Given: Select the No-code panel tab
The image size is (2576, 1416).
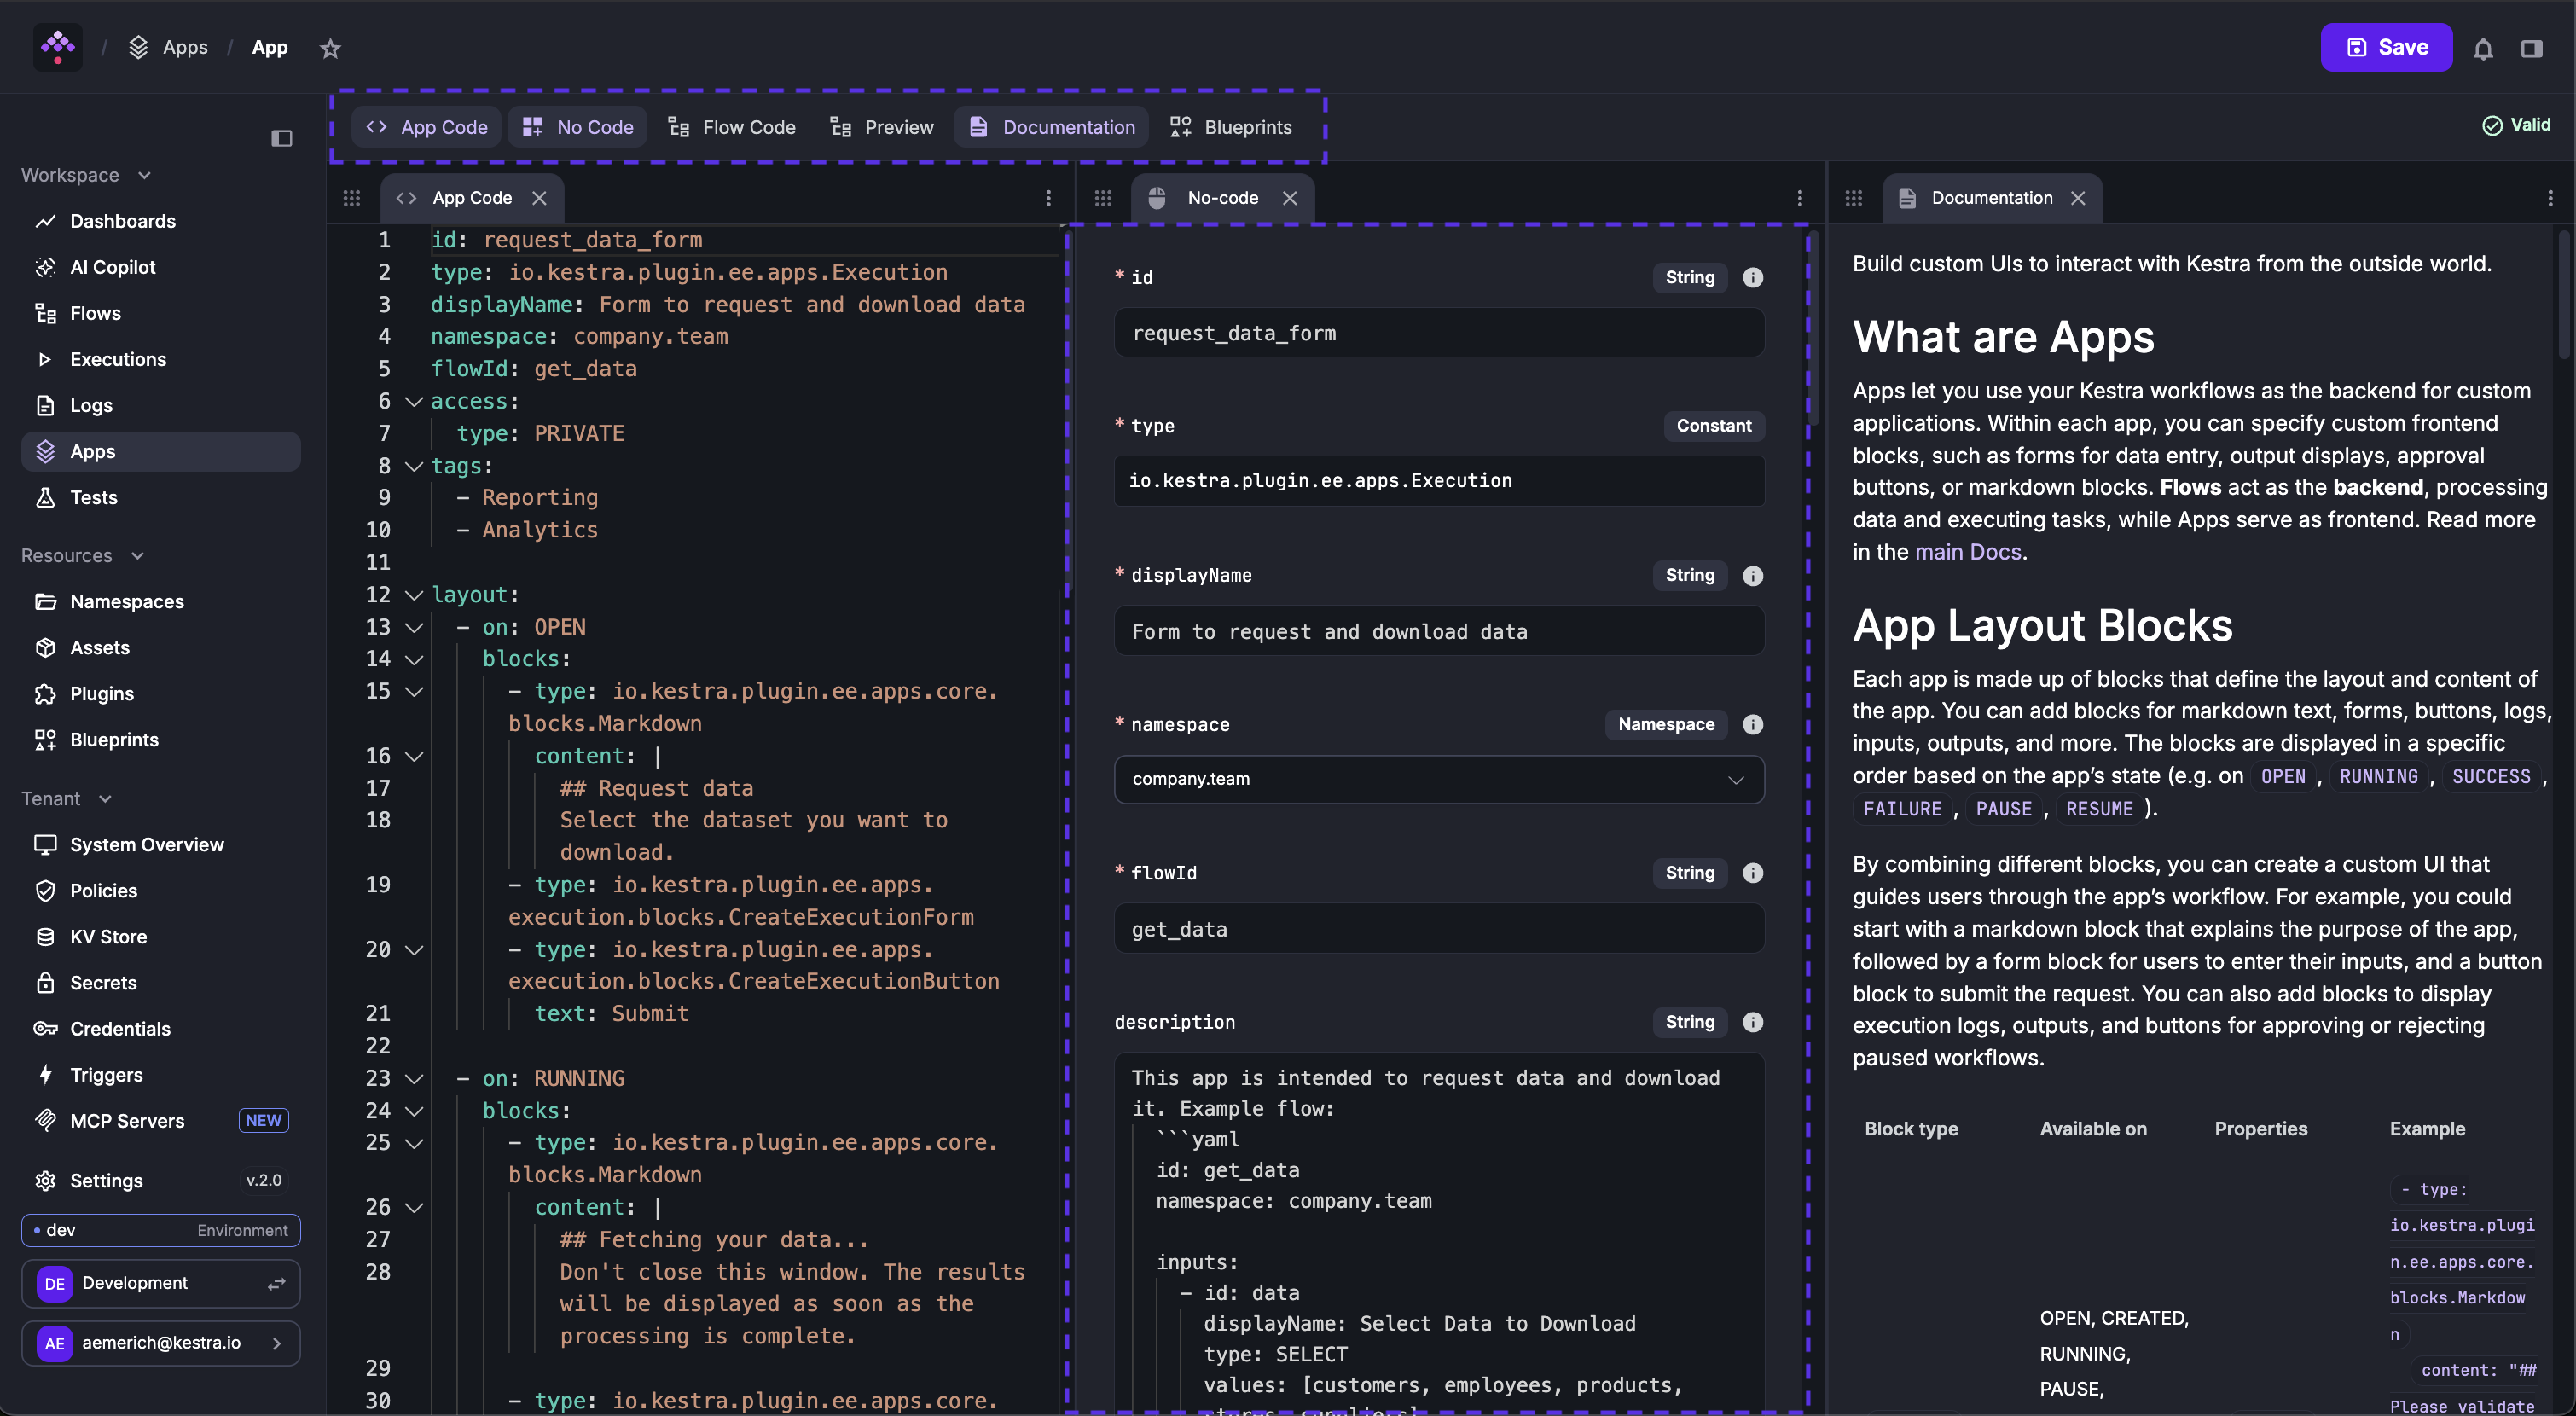Looking at the screenshot, I should [1222, 198].
